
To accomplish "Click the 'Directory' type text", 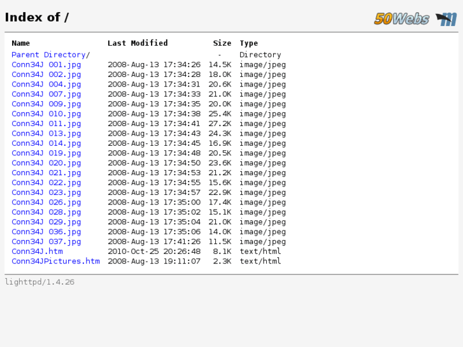I will click(260, 55).
